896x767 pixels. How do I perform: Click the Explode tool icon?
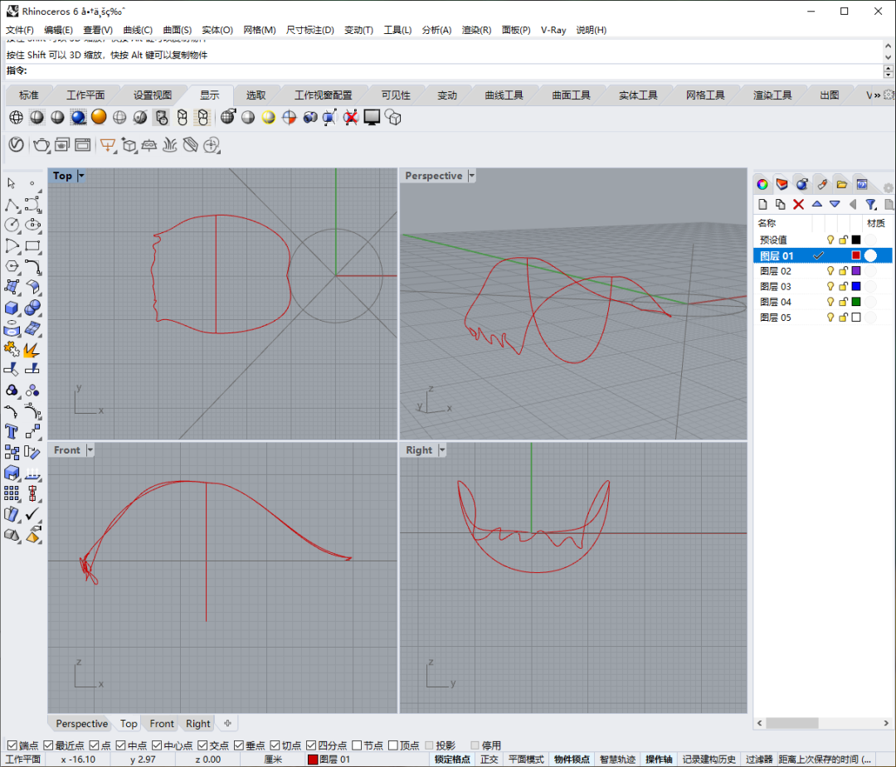point(32,350)
